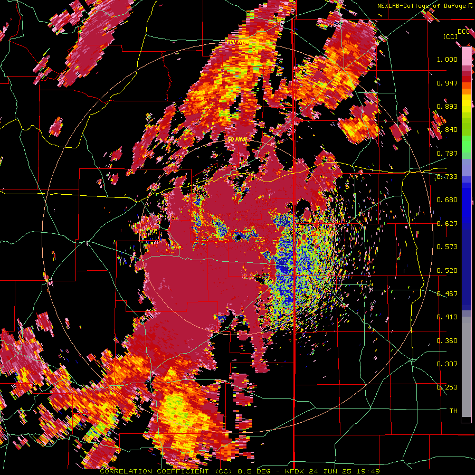Click the 0.413 legend value

tap(447, 317)
